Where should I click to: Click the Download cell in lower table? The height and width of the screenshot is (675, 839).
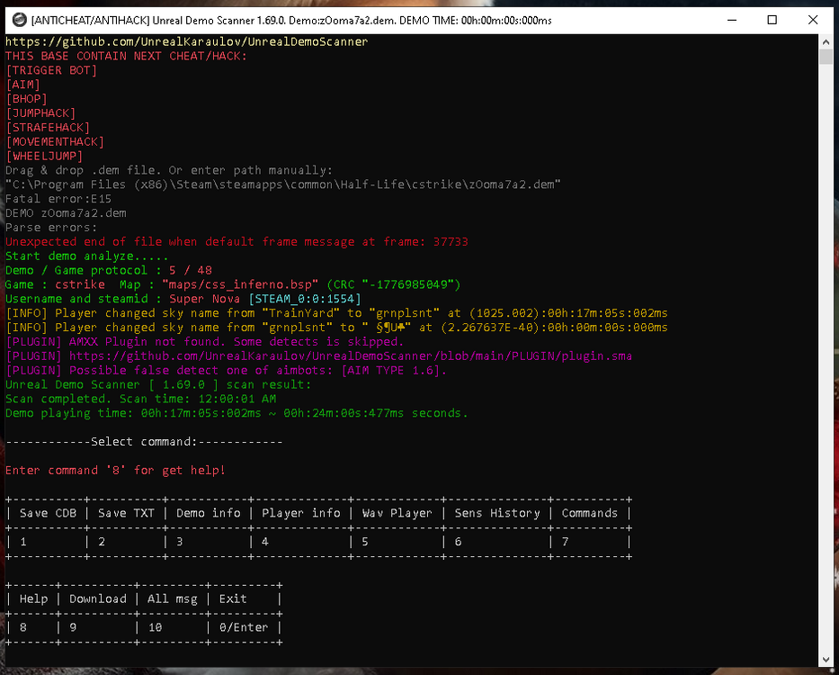point(97,598)
